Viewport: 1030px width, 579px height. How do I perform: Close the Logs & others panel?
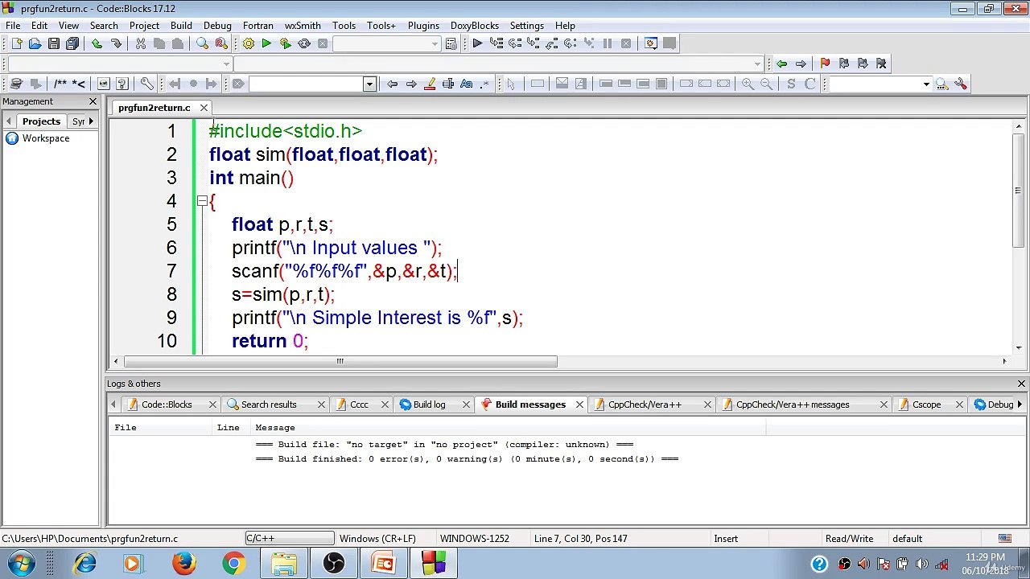point(1021,384)
